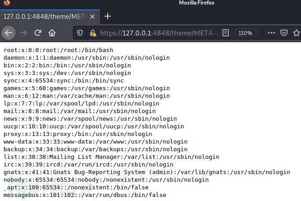Go to the Home page
The image size is (301, 201).
tap(52, 33)
